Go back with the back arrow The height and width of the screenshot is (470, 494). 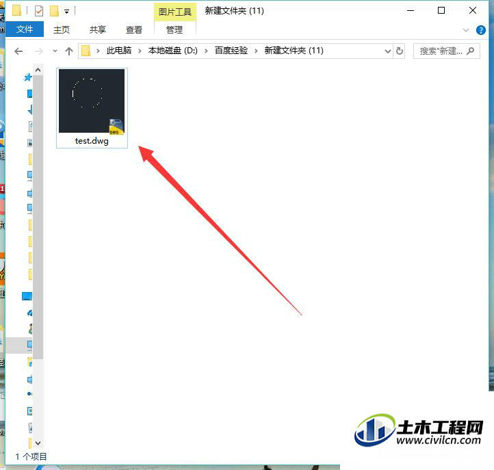point(18,51)
